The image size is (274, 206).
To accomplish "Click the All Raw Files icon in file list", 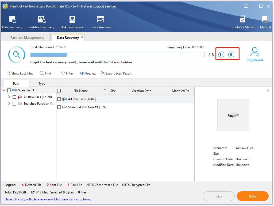I will [x=64, y=99].
